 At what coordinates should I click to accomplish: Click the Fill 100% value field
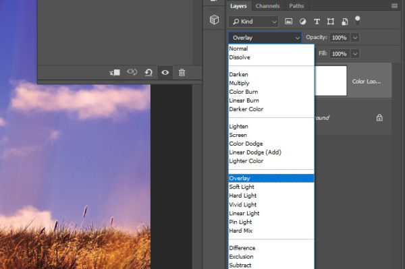340,54
